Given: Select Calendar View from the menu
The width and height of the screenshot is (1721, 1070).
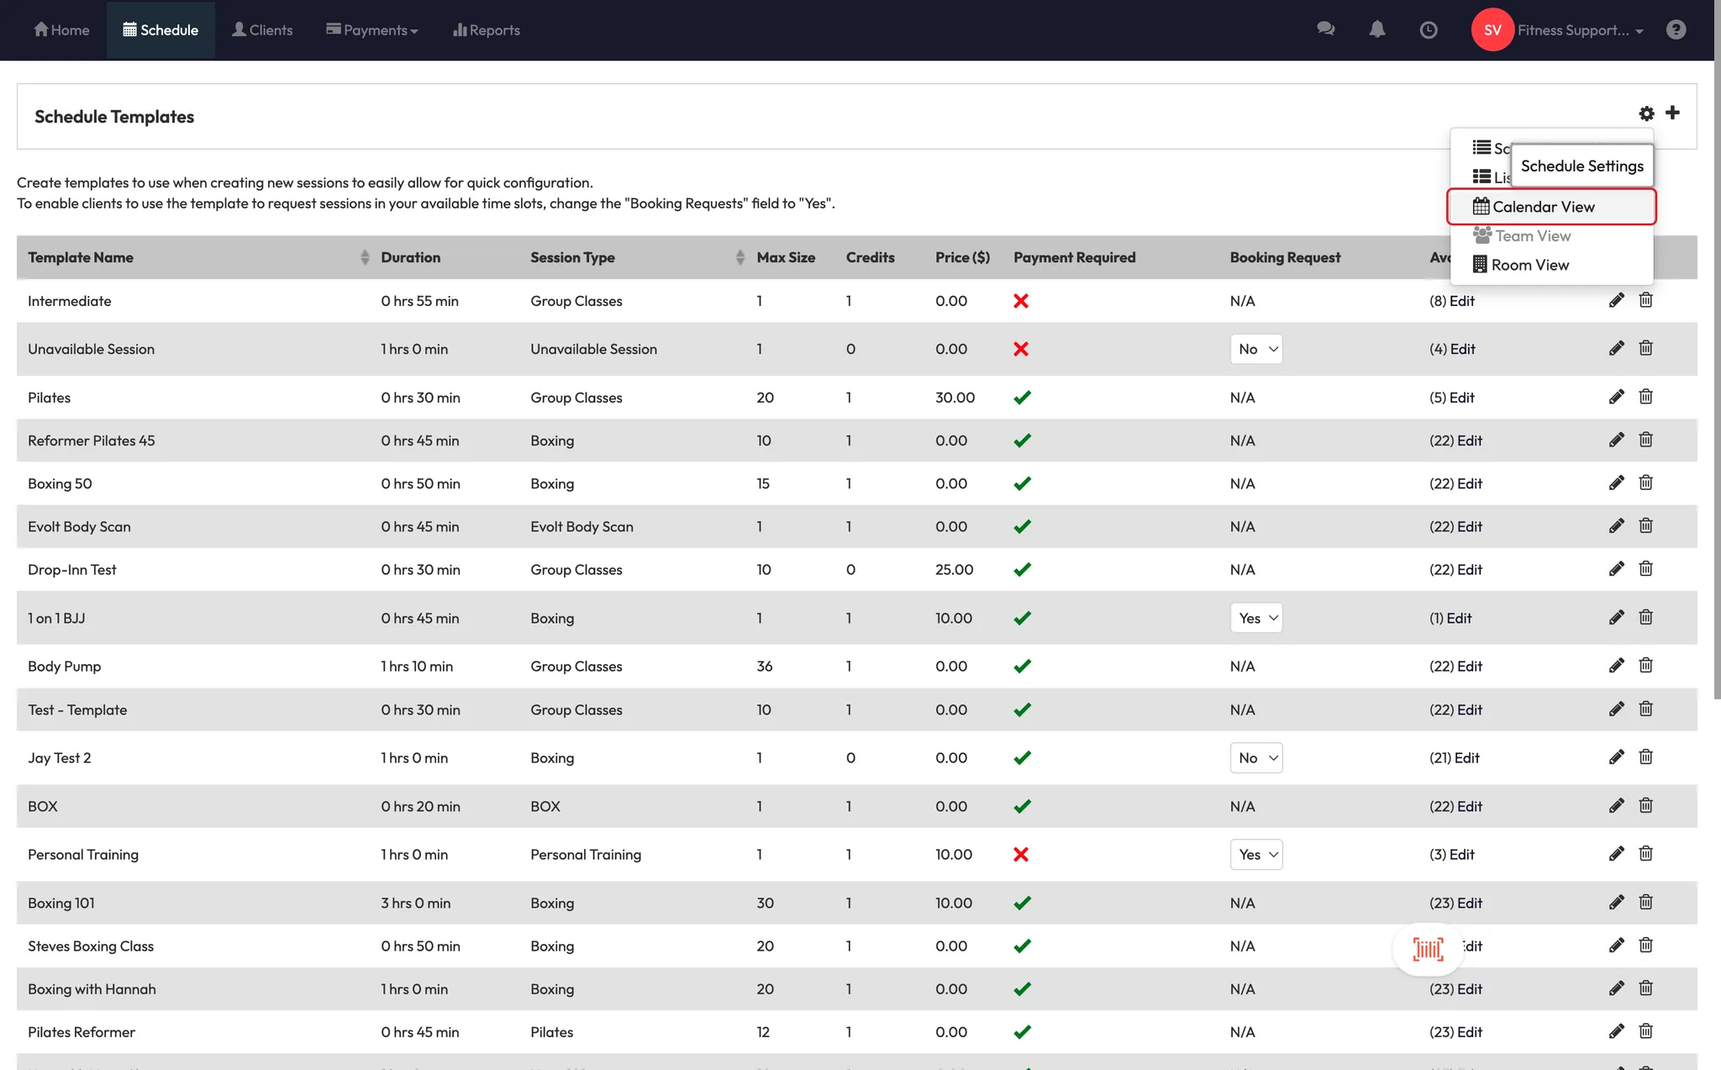Looking at the screenshot, I should click(x=1543, y=207).
